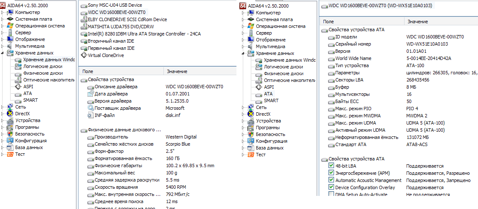Select ATA item in left window tree
Screen dimensions: 478x209
(x=27, y=93)
